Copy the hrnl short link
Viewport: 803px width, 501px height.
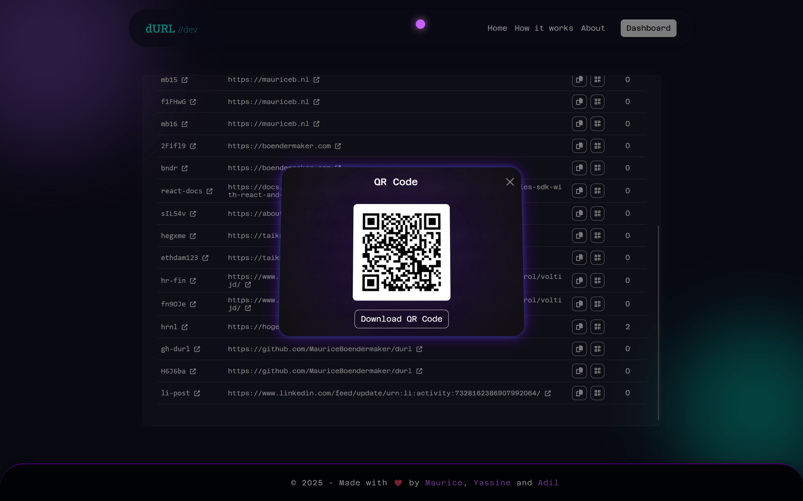point(579,327)
